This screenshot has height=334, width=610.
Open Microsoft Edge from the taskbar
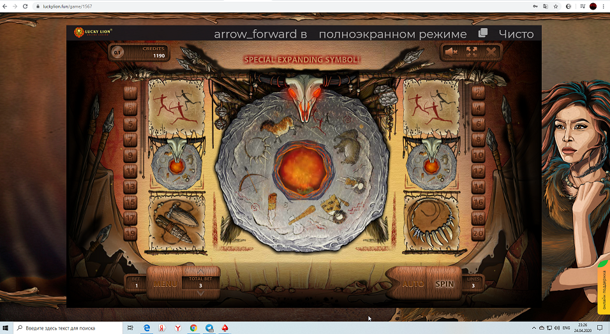pyautogui.click(x=147, y=328)
